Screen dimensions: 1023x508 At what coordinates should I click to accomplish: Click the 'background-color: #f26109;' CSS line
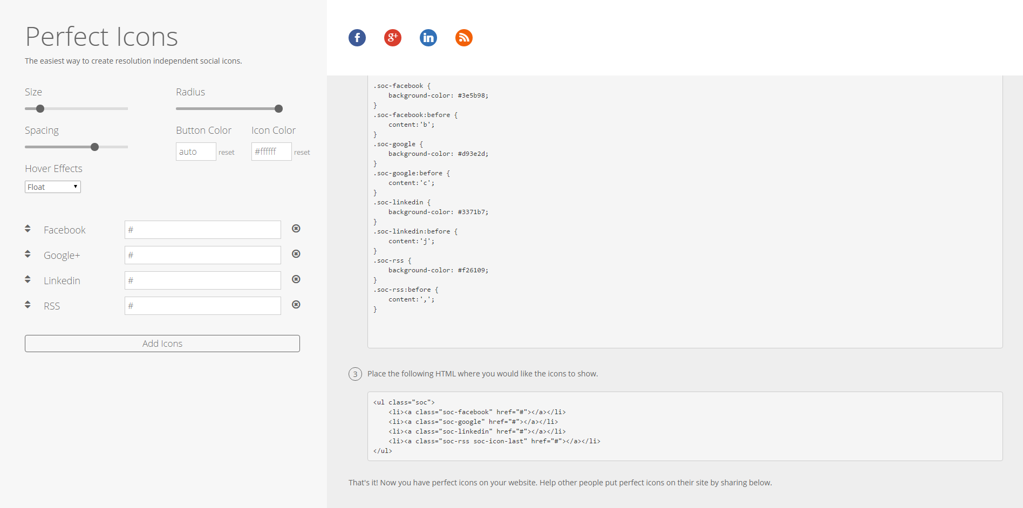438,270
